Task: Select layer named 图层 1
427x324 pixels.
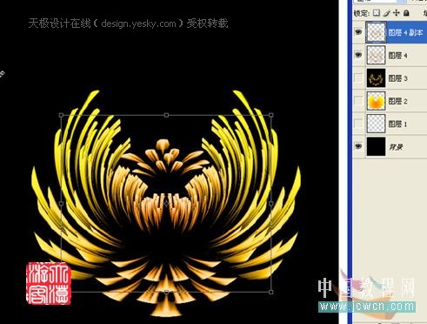Action: coord(397,125)
